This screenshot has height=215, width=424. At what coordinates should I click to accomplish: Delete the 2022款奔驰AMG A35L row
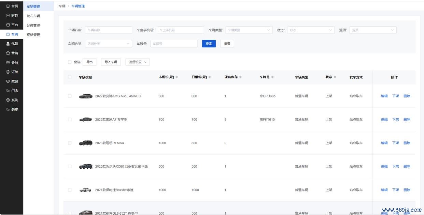tap(407, 96)
